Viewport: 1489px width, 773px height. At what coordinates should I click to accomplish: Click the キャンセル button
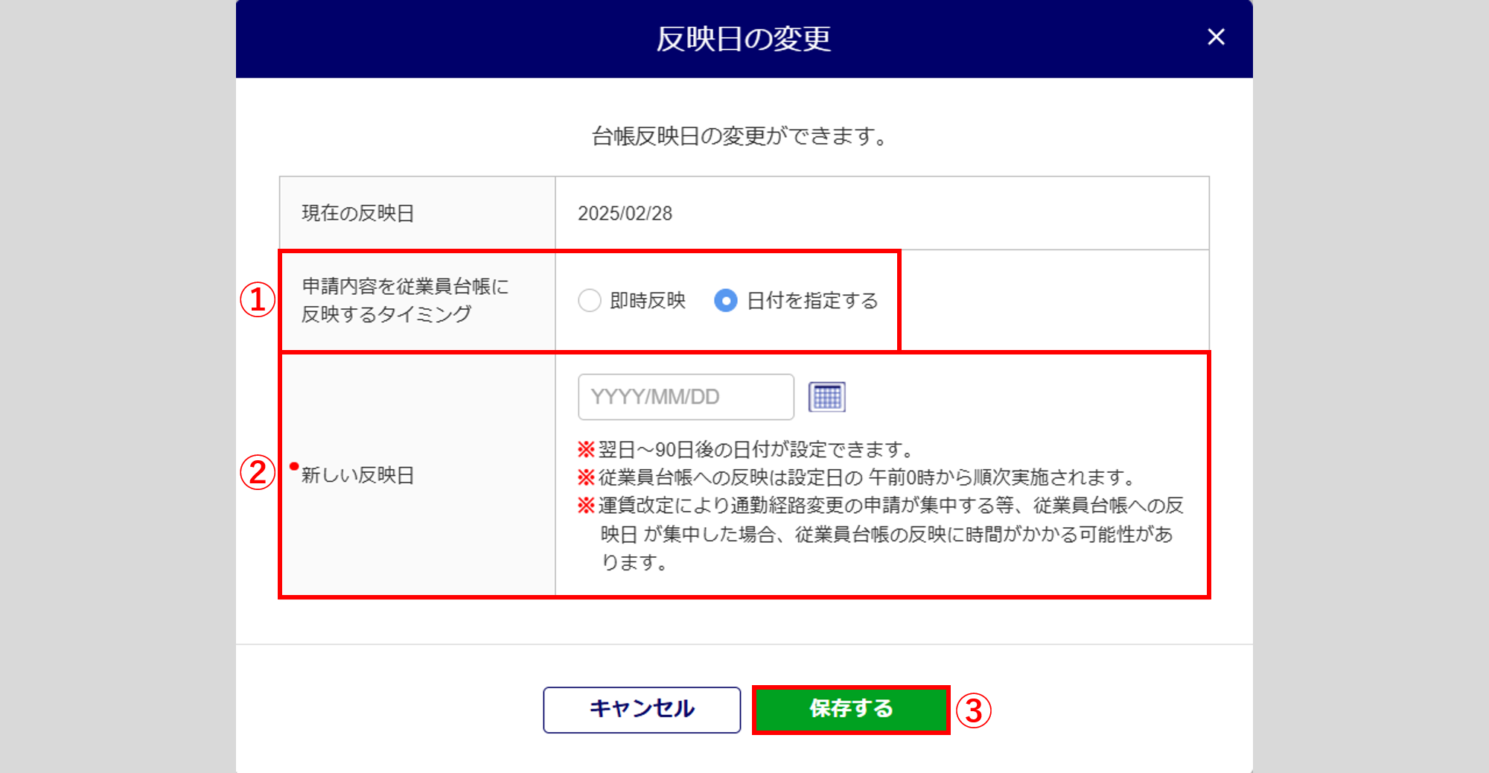[x=642, y=710]
